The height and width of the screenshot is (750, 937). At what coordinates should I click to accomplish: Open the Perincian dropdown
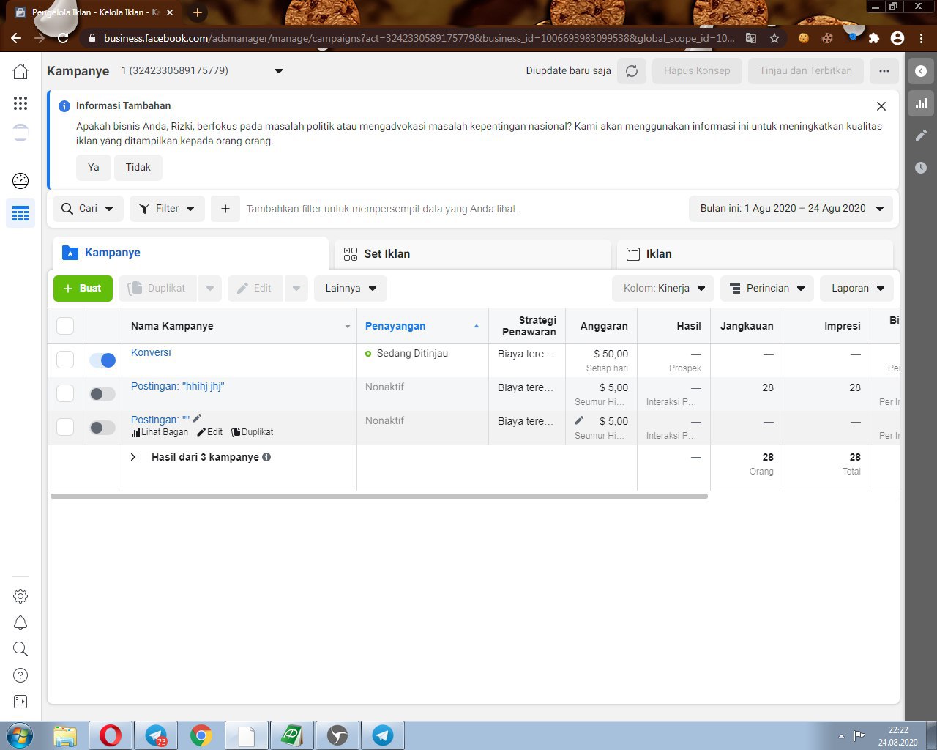pos(767,289)
